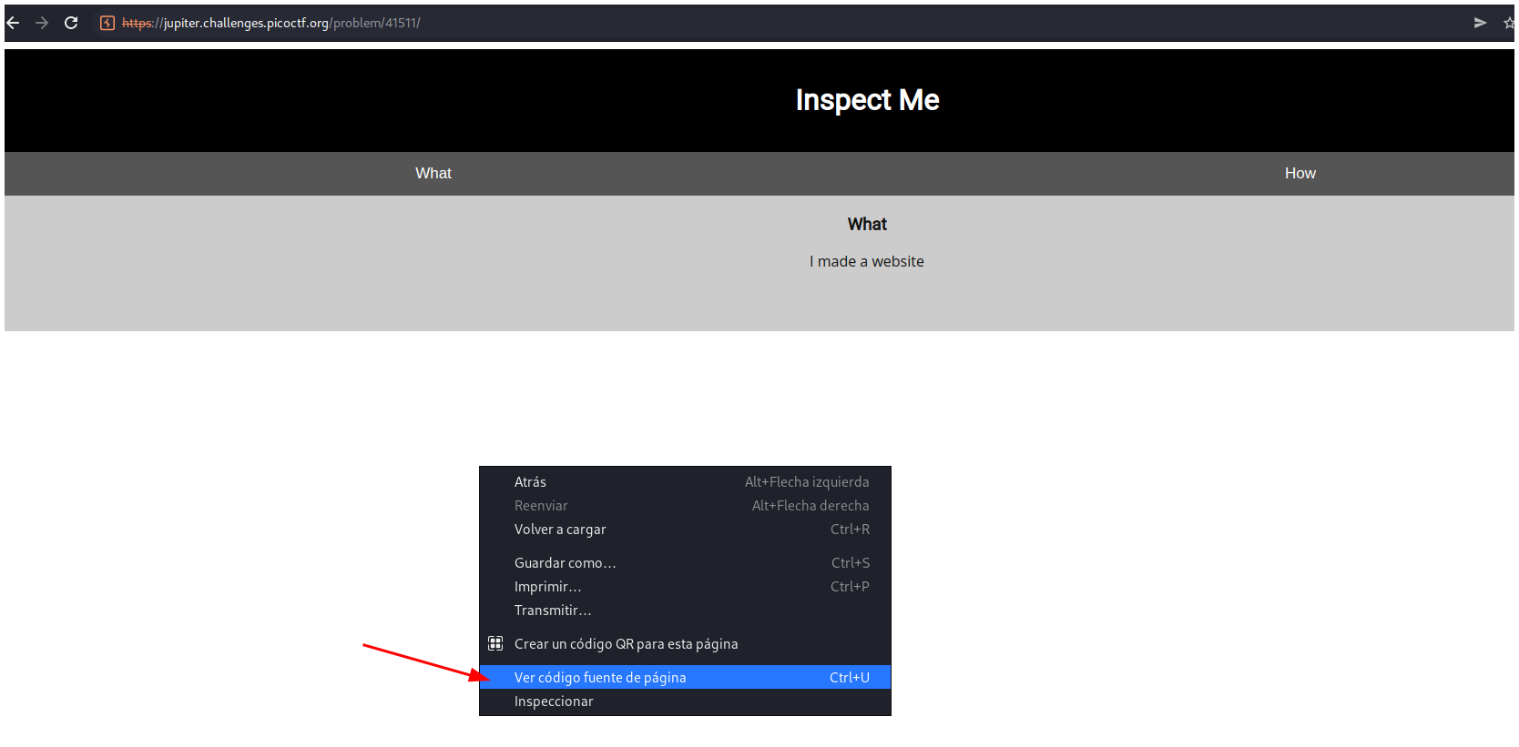Screen dimensions: 1519x747
Task: Click the insecure site warning icon
Action: click(107, 23)
